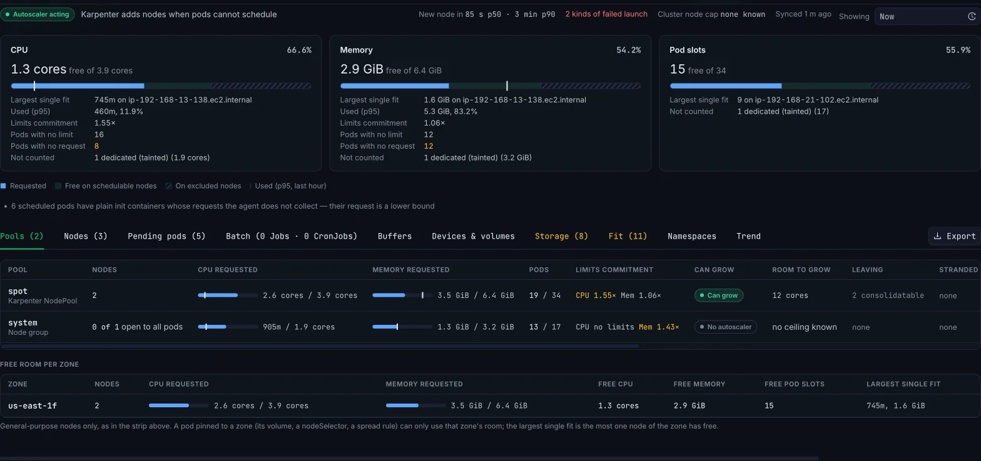Click the FREE POD SLOTS zone column header
981x461 pixels.
(x=795, y=384)
